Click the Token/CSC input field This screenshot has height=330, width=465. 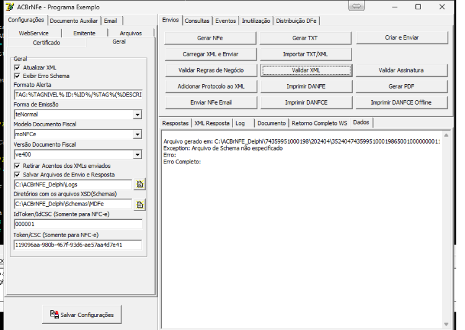[x=78, y=245]
